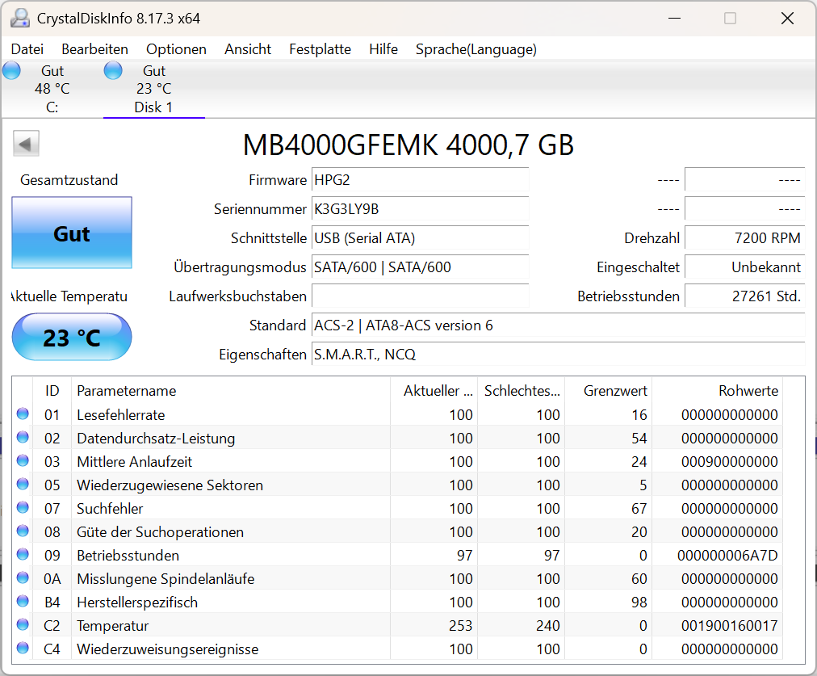Click the Gut health status button
Image resolution: width=817 pixels, height=676 pixels.
(72, 233)
